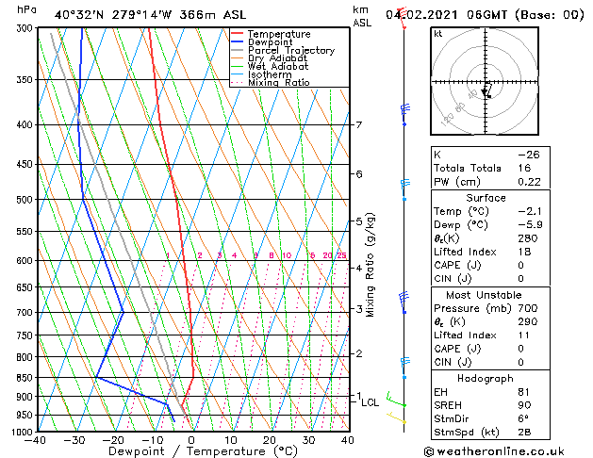The image size is (593, 458).
Task: Click the Surface Temp value -2.1
Action: coord(530,211)
